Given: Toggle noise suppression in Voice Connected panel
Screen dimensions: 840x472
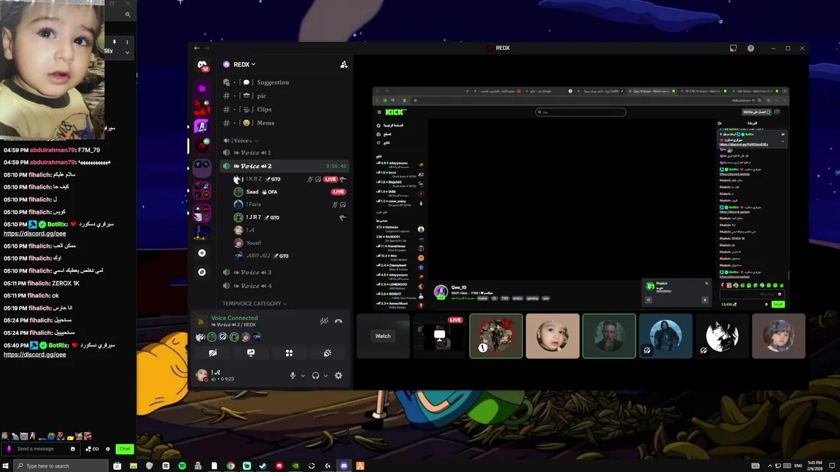Looking at the screenshot, I should point(324,321).
